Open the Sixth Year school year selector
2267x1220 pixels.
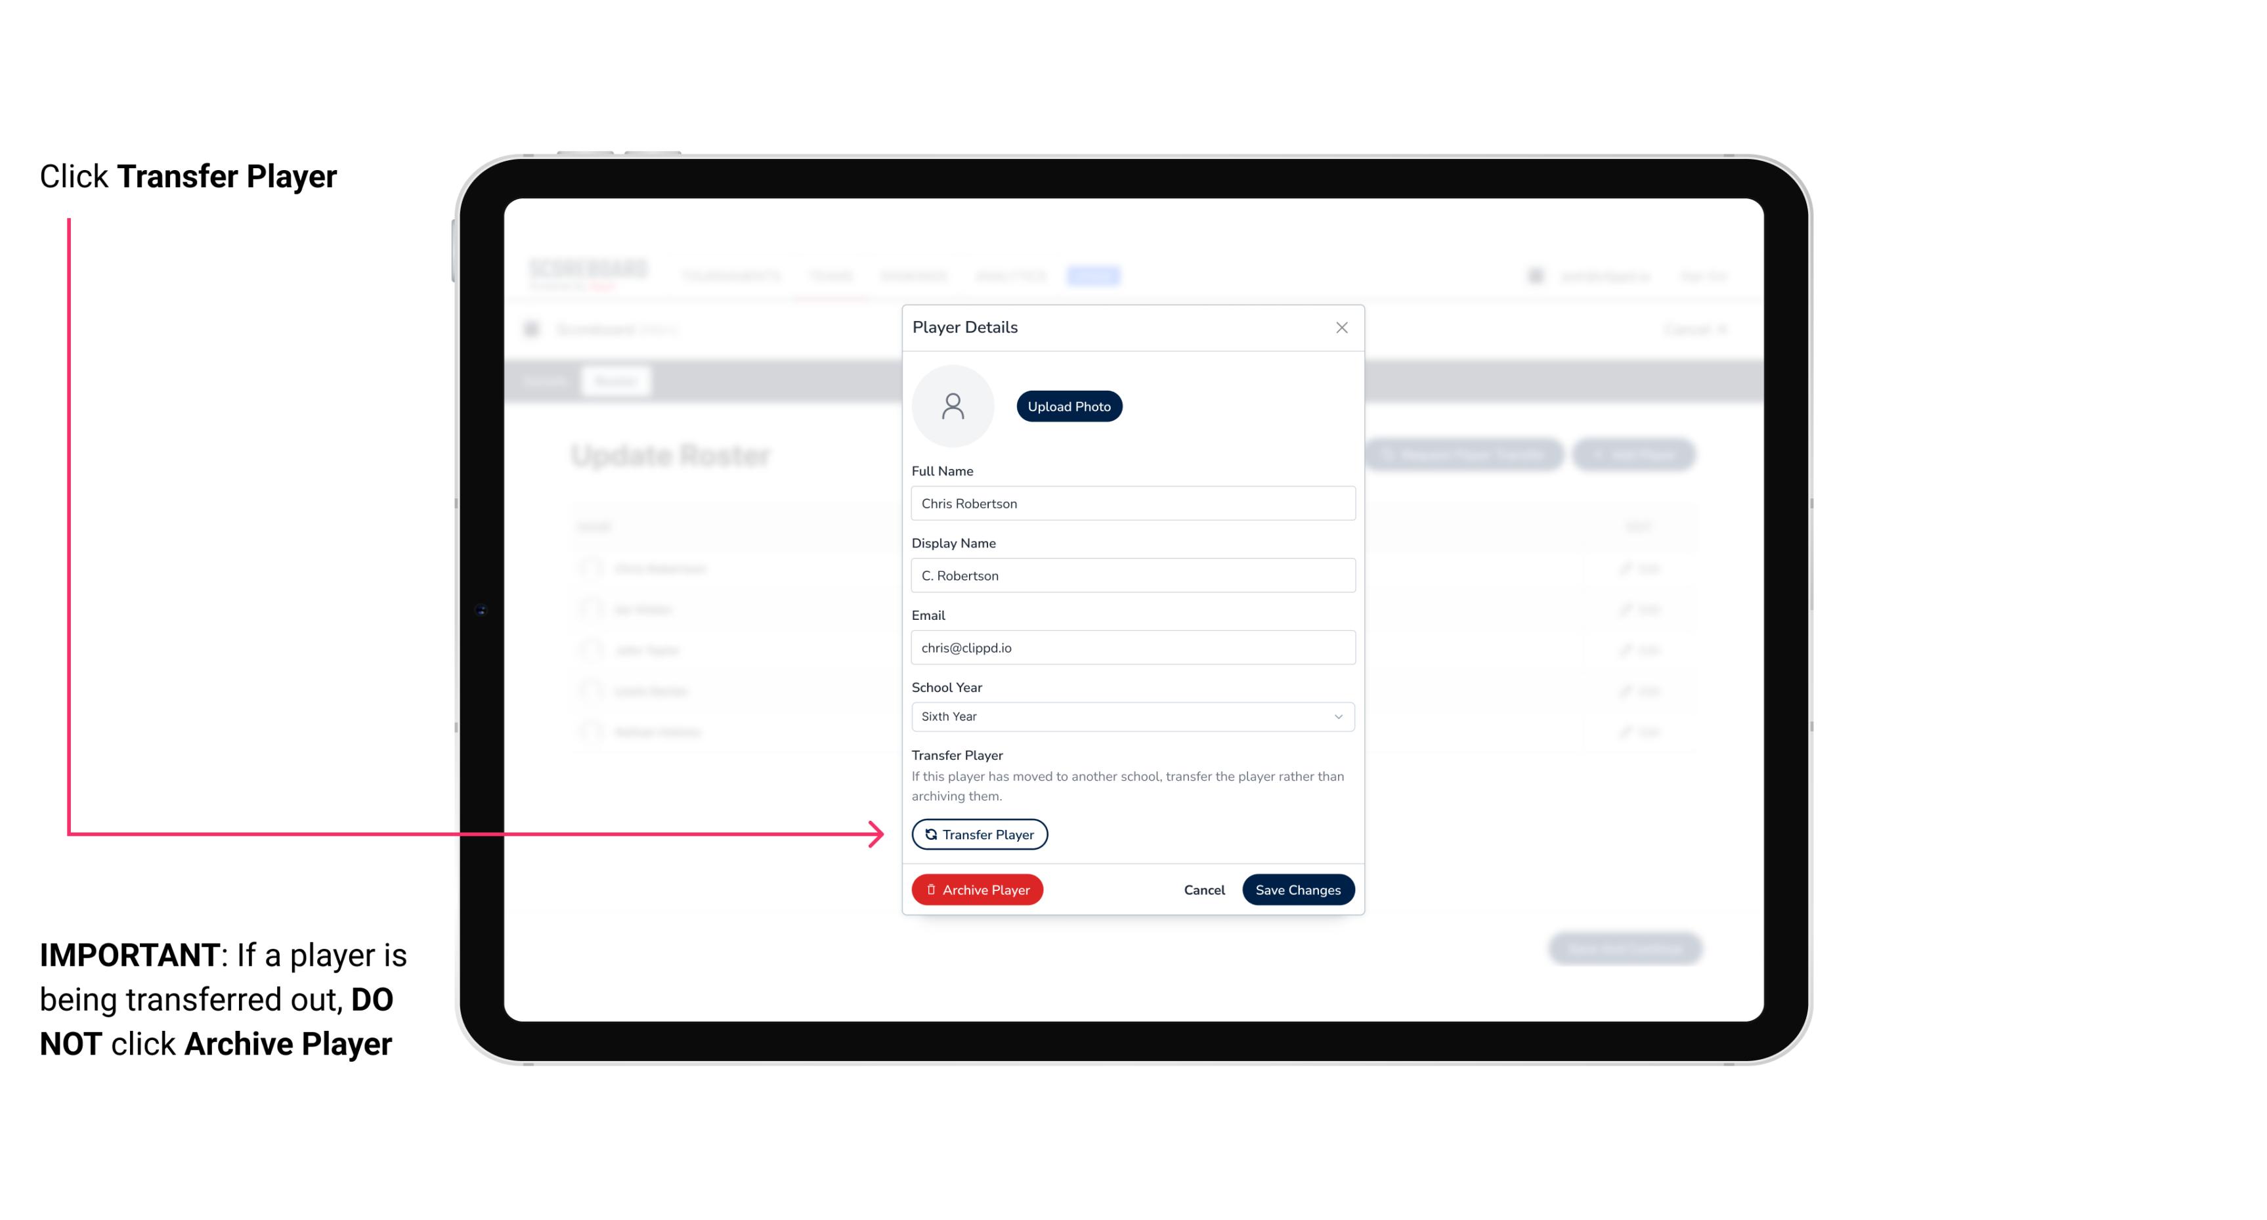click(1131, 715)
